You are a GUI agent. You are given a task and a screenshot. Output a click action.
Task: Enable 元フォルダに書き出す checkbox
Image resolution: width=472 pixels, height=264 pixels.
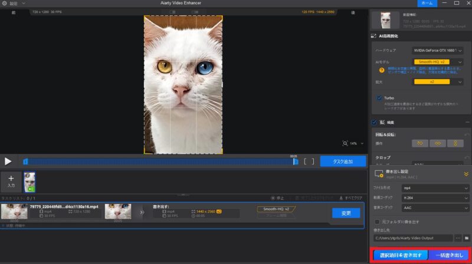pyautogui.click(x=378, y=222)
